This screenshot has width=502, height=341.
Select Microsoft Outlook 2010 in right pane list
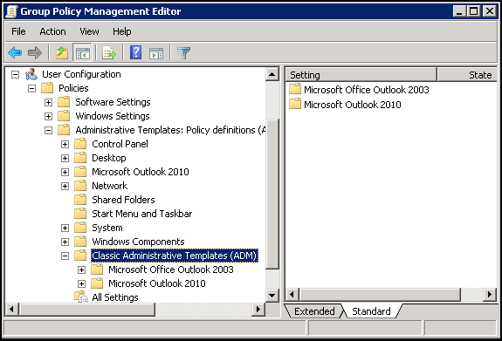click(352, 105)
